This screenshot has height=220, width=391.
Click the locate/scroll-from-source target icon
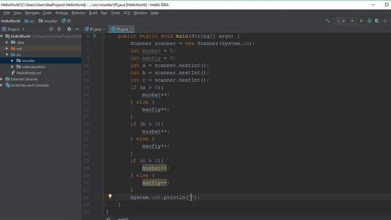coord(51,29)
